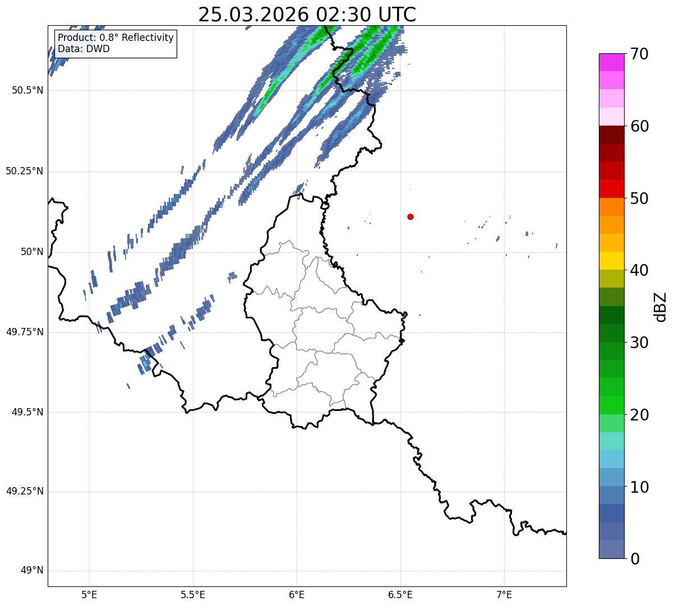Screen dimensions: 674x606
Task: Click the '49.75°N' latitude label
Action: point(25,332)
